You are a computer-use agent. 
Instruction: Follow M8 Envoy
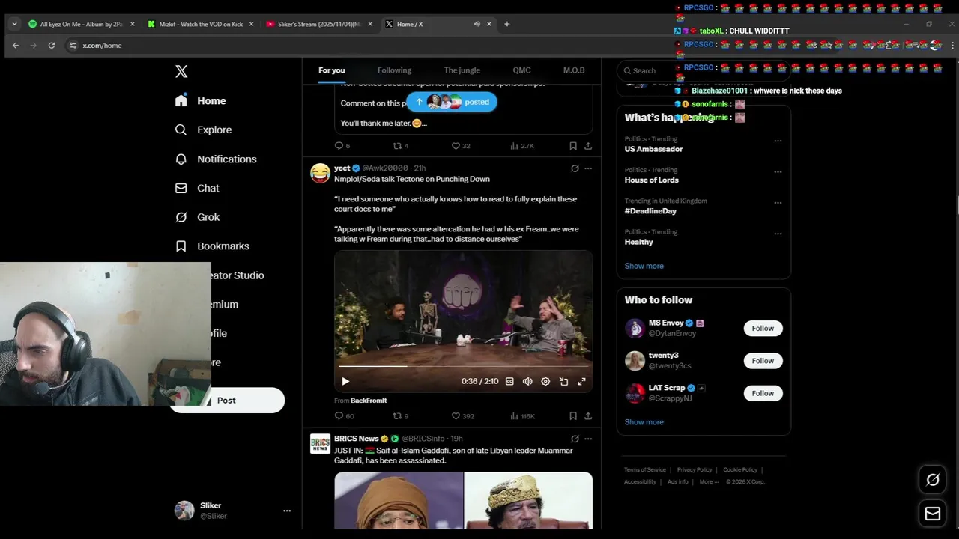coord(763,328)
